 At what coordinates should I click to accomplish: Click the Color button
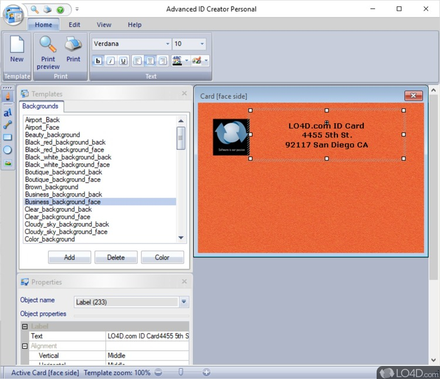click(162, 257)
